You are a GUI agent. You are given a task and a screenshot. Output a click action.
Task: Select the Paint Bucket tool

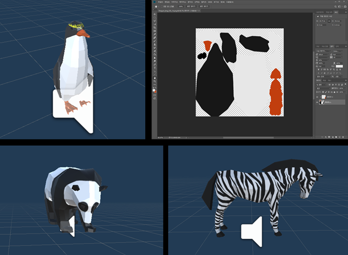click(x=155, y=55)
